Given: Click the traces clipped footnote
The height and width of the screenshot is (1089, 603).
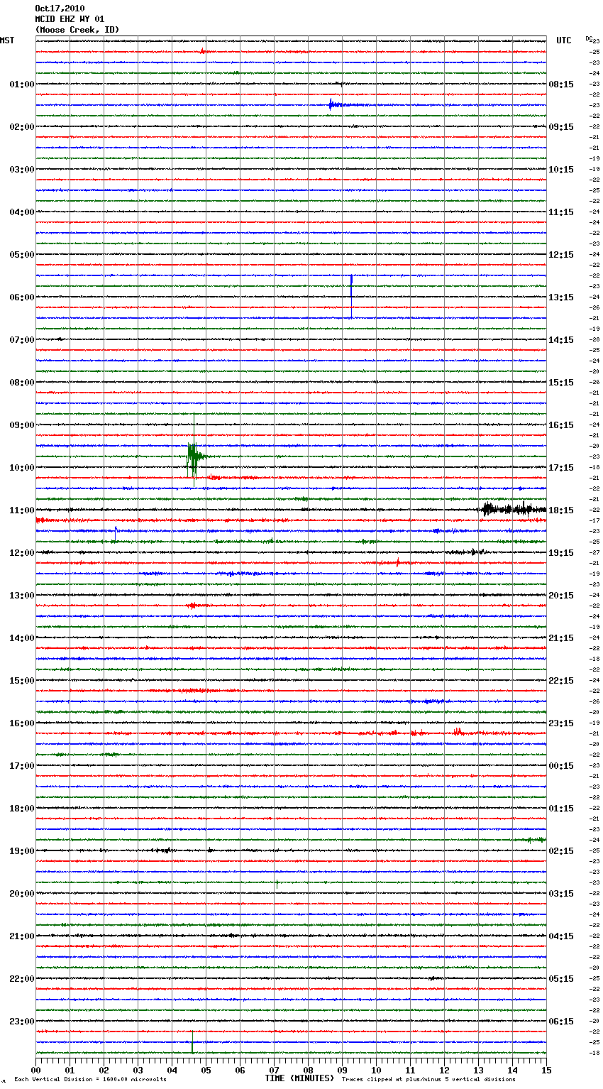Looking at the screenshot, I should tap(428, 1079).
